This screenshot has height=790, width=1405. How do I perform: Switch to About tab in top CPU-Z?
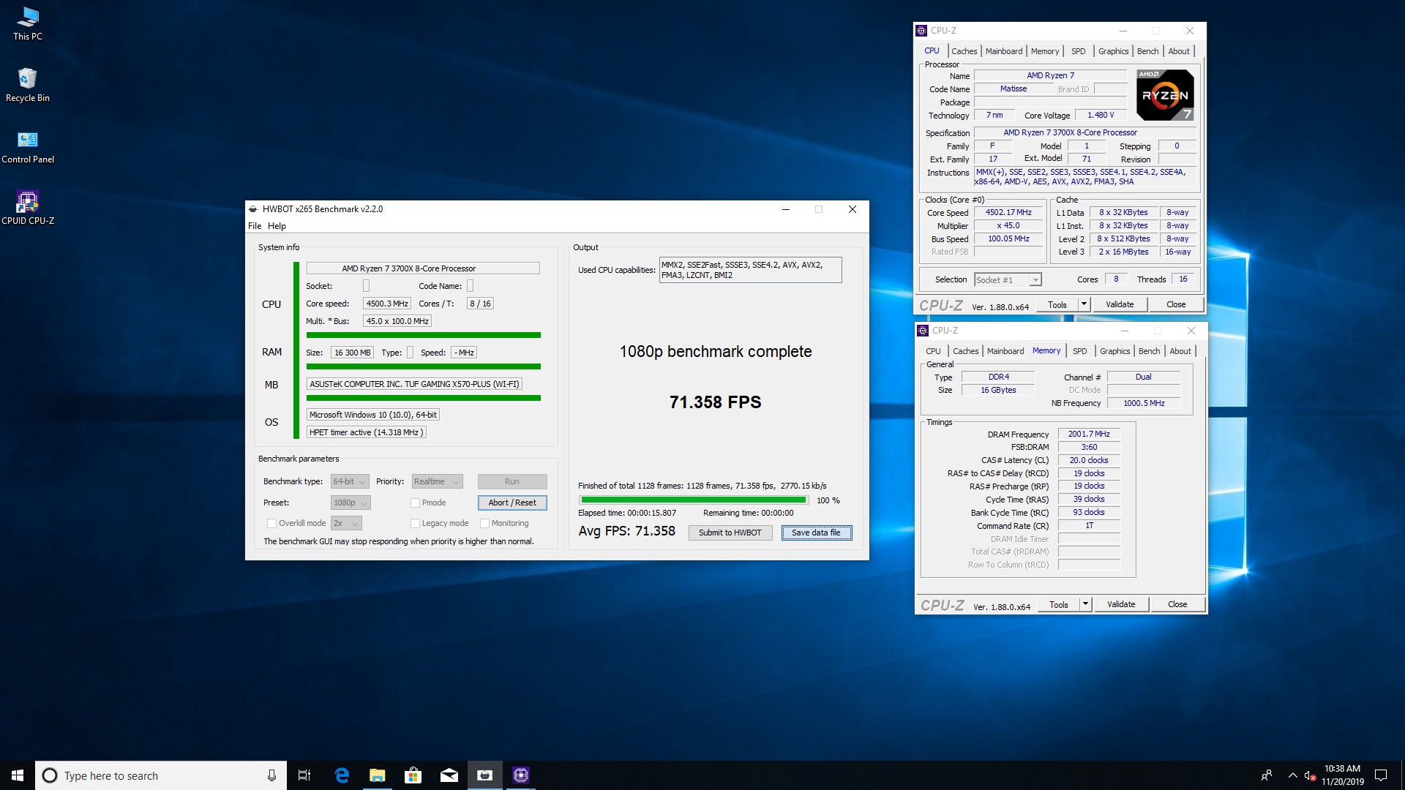click(x=1179, y=51)
